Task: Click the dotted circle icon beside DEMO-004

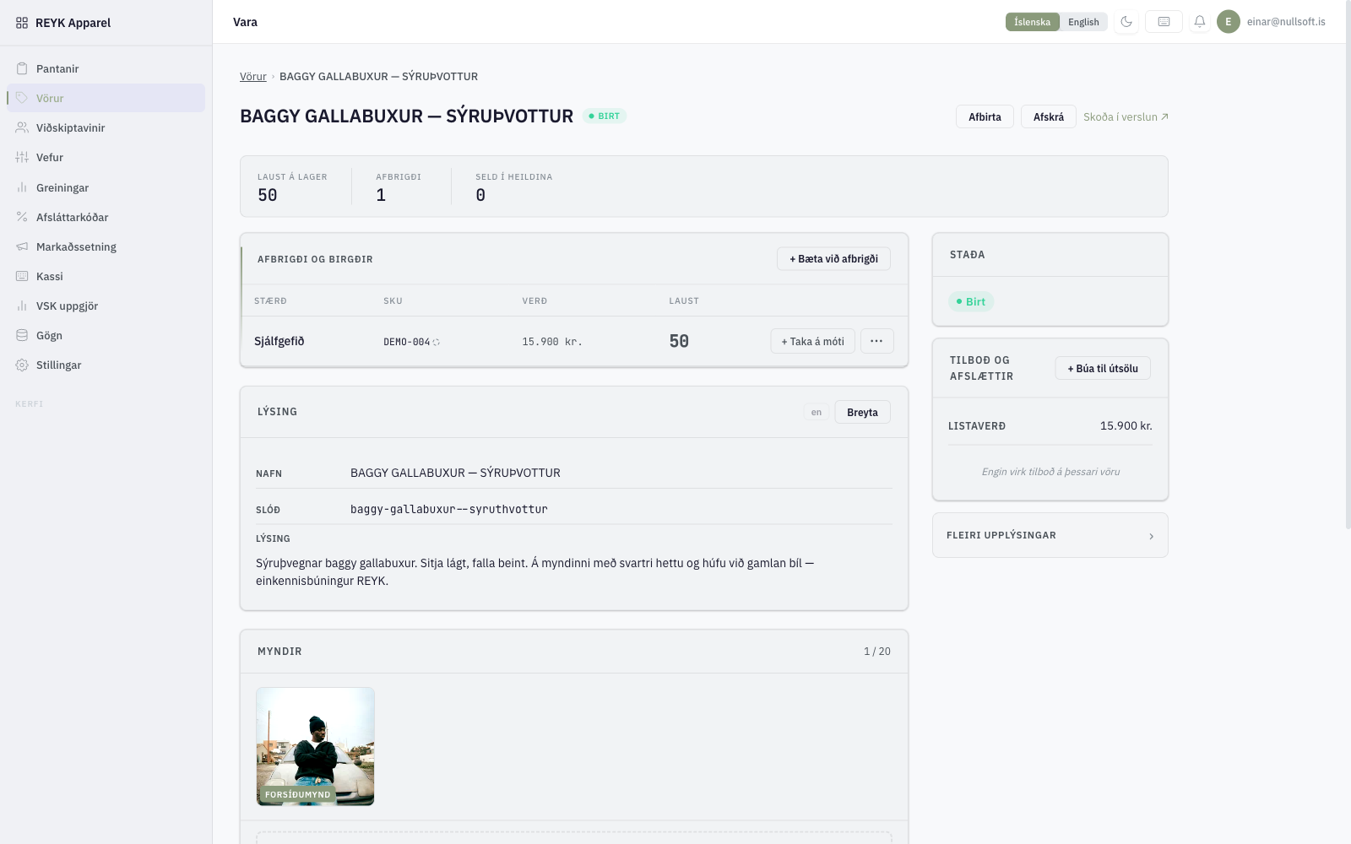Action: [437, 342]
